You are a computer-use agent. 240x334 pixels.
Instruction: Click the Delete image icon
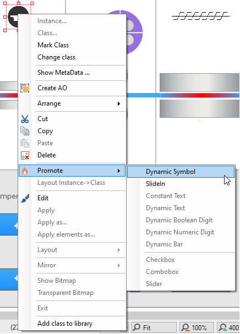coord(25,155)
